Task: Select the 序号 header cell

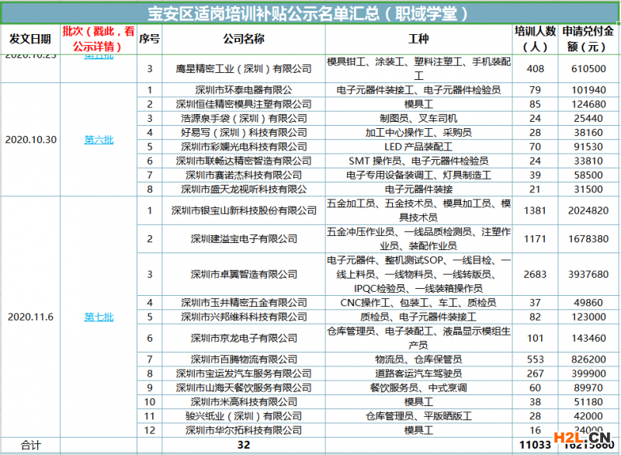Action: pos(149,39)
